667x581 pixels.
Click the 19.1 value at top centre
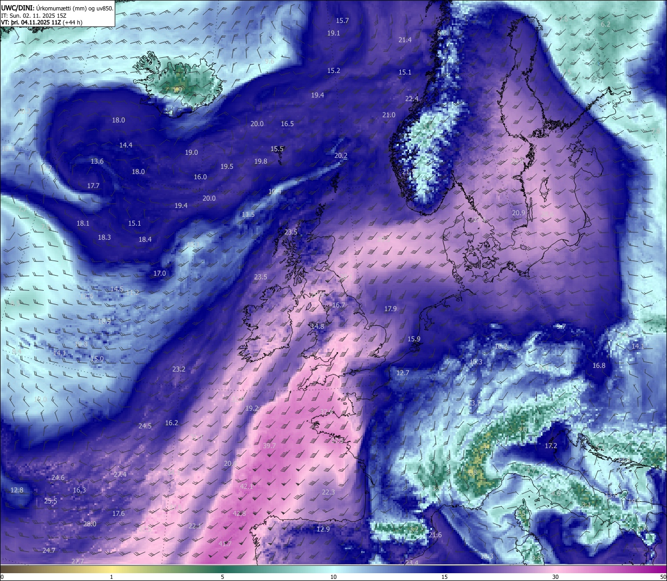333,33
